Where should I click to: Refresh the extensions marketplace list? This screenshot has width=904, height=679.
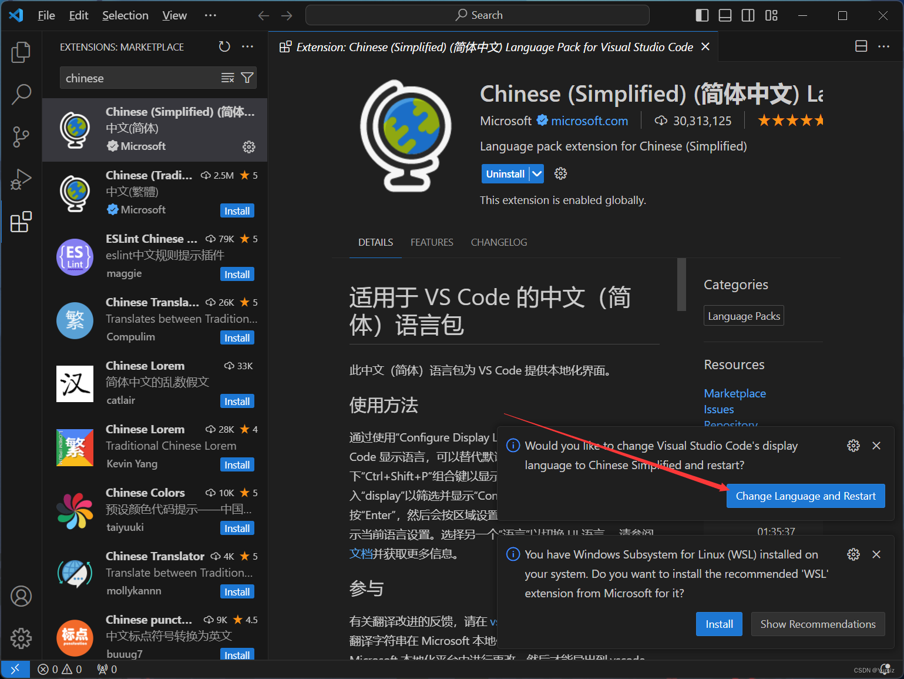coord(224,46)
